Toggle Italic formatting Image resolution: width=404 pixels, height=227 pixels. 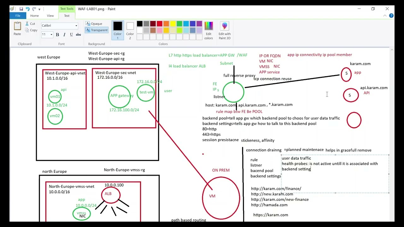pyautogui.click(x=64, y=34)
